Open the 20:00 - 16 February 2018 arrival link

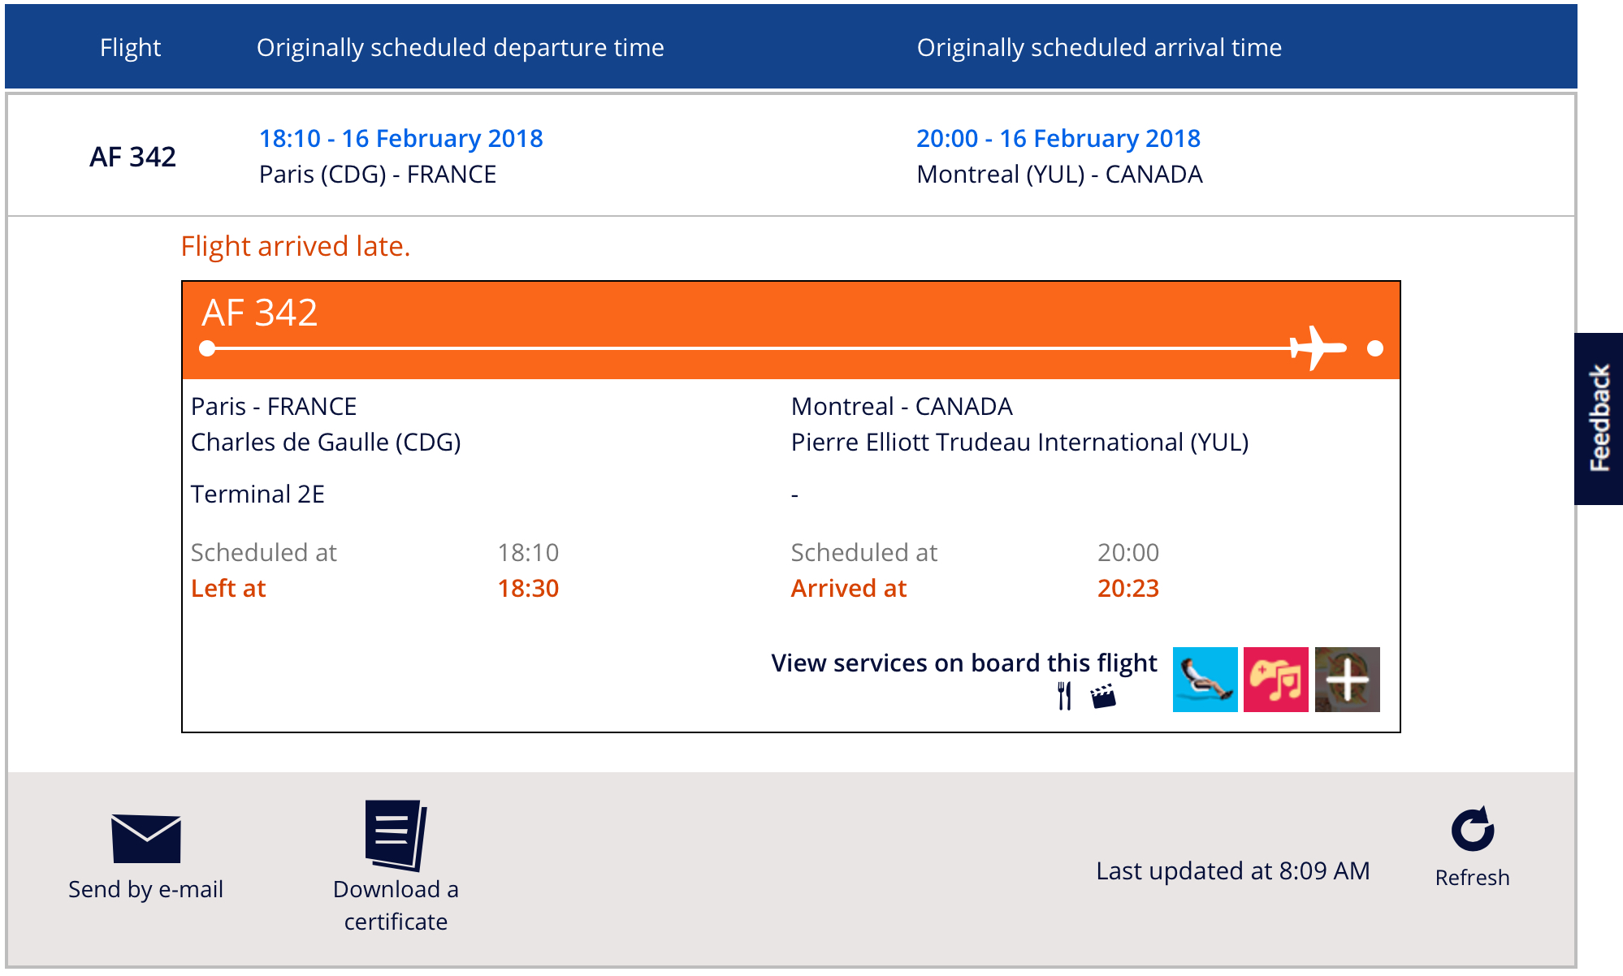(x=1058, y=139)
